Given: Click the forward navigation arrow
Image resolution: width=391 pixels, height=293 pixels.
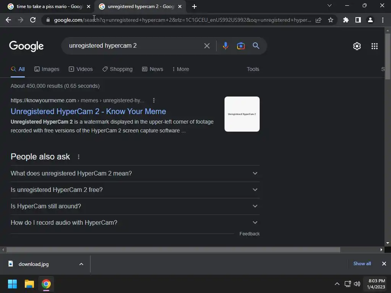Looking at the screenshot, I should pyautogui.click(x=21, y=20).
